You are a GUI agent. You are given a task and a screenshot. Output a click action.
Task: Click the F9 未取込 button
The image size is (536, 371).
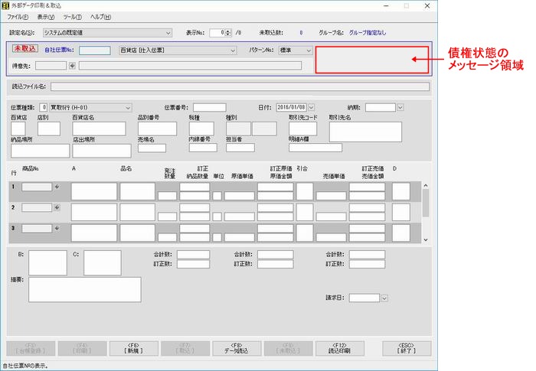pyautogui.click(x=288, y=348)
